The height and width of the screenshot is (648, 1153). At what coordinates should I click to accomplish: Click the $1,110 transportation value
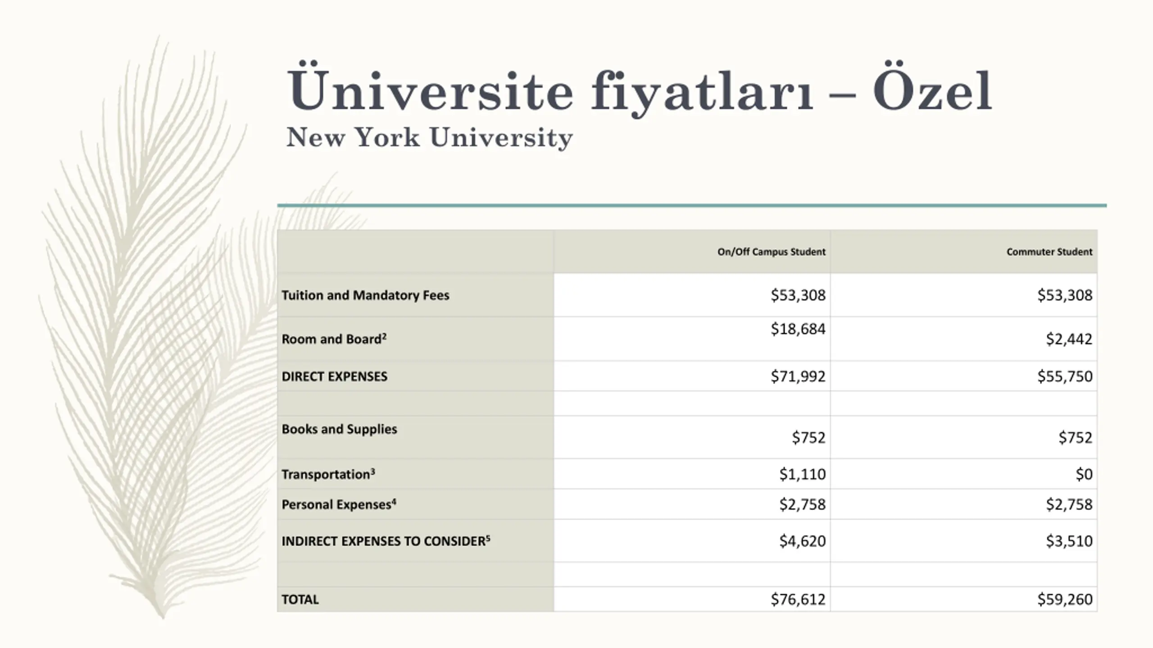(x=802, y=474)
